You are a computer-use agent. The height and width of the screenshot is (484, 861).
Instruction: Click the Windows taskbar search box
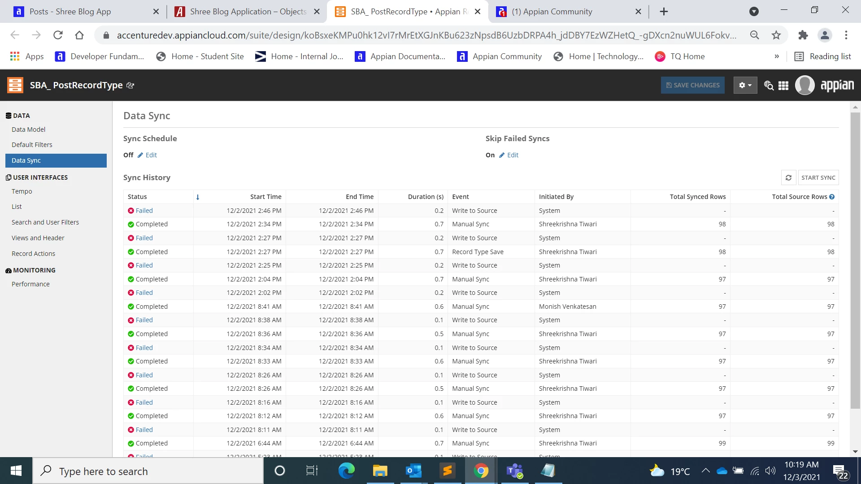click(x=148, y=471)
